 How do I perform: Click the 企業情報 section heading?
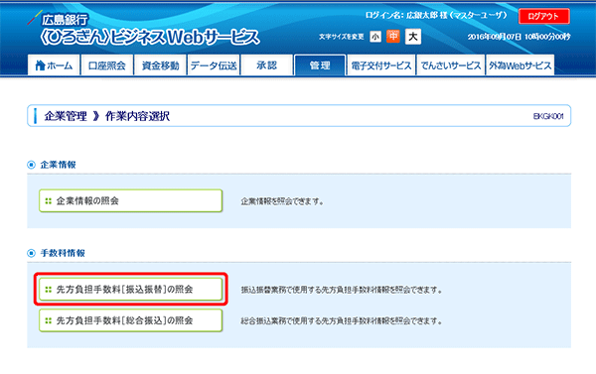tap(59, 165)
